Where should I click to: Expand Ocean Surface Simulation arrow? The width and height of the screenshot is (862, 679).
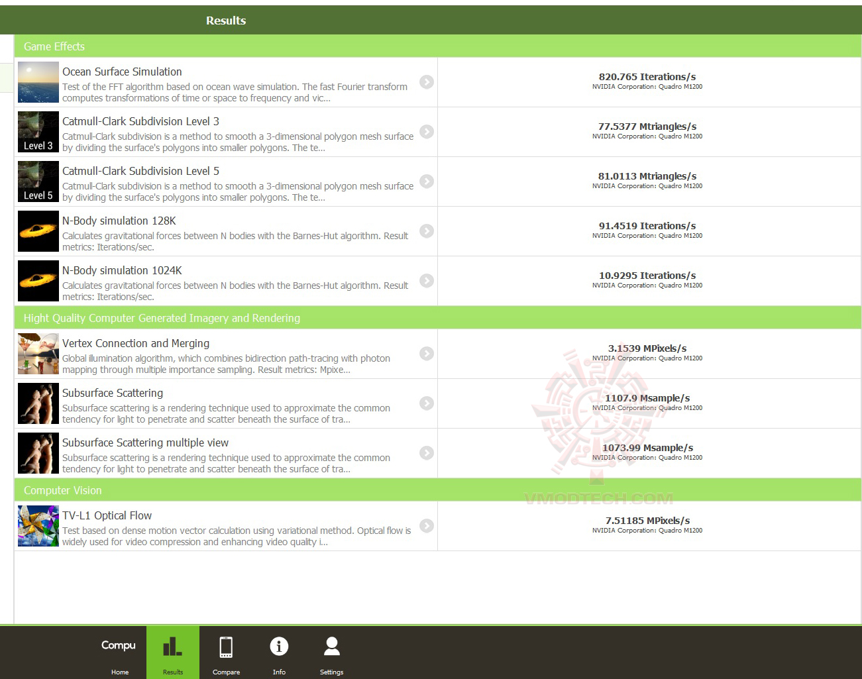click(427, 82)
